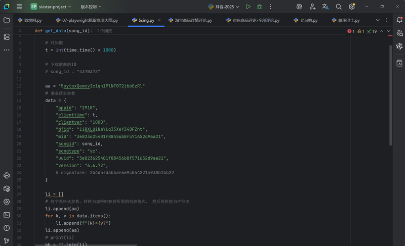
Task: Open the Project tool window folder icon
Action: tap(7, 20)
